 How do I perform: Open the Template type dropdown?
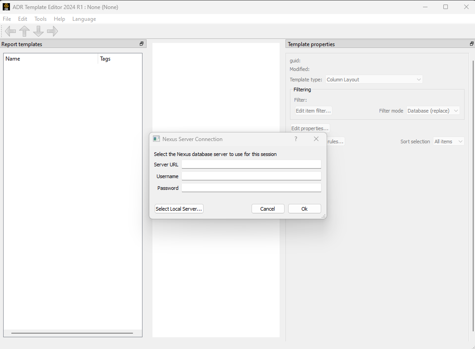tap(374, 80)
